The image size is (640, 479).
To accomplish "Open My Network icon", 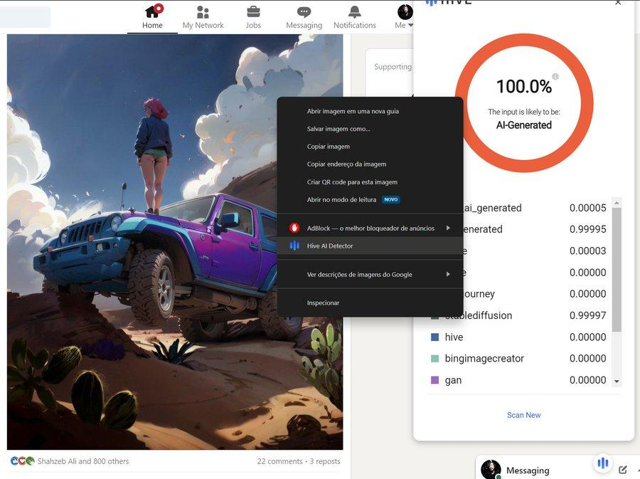I will point(203,12).
